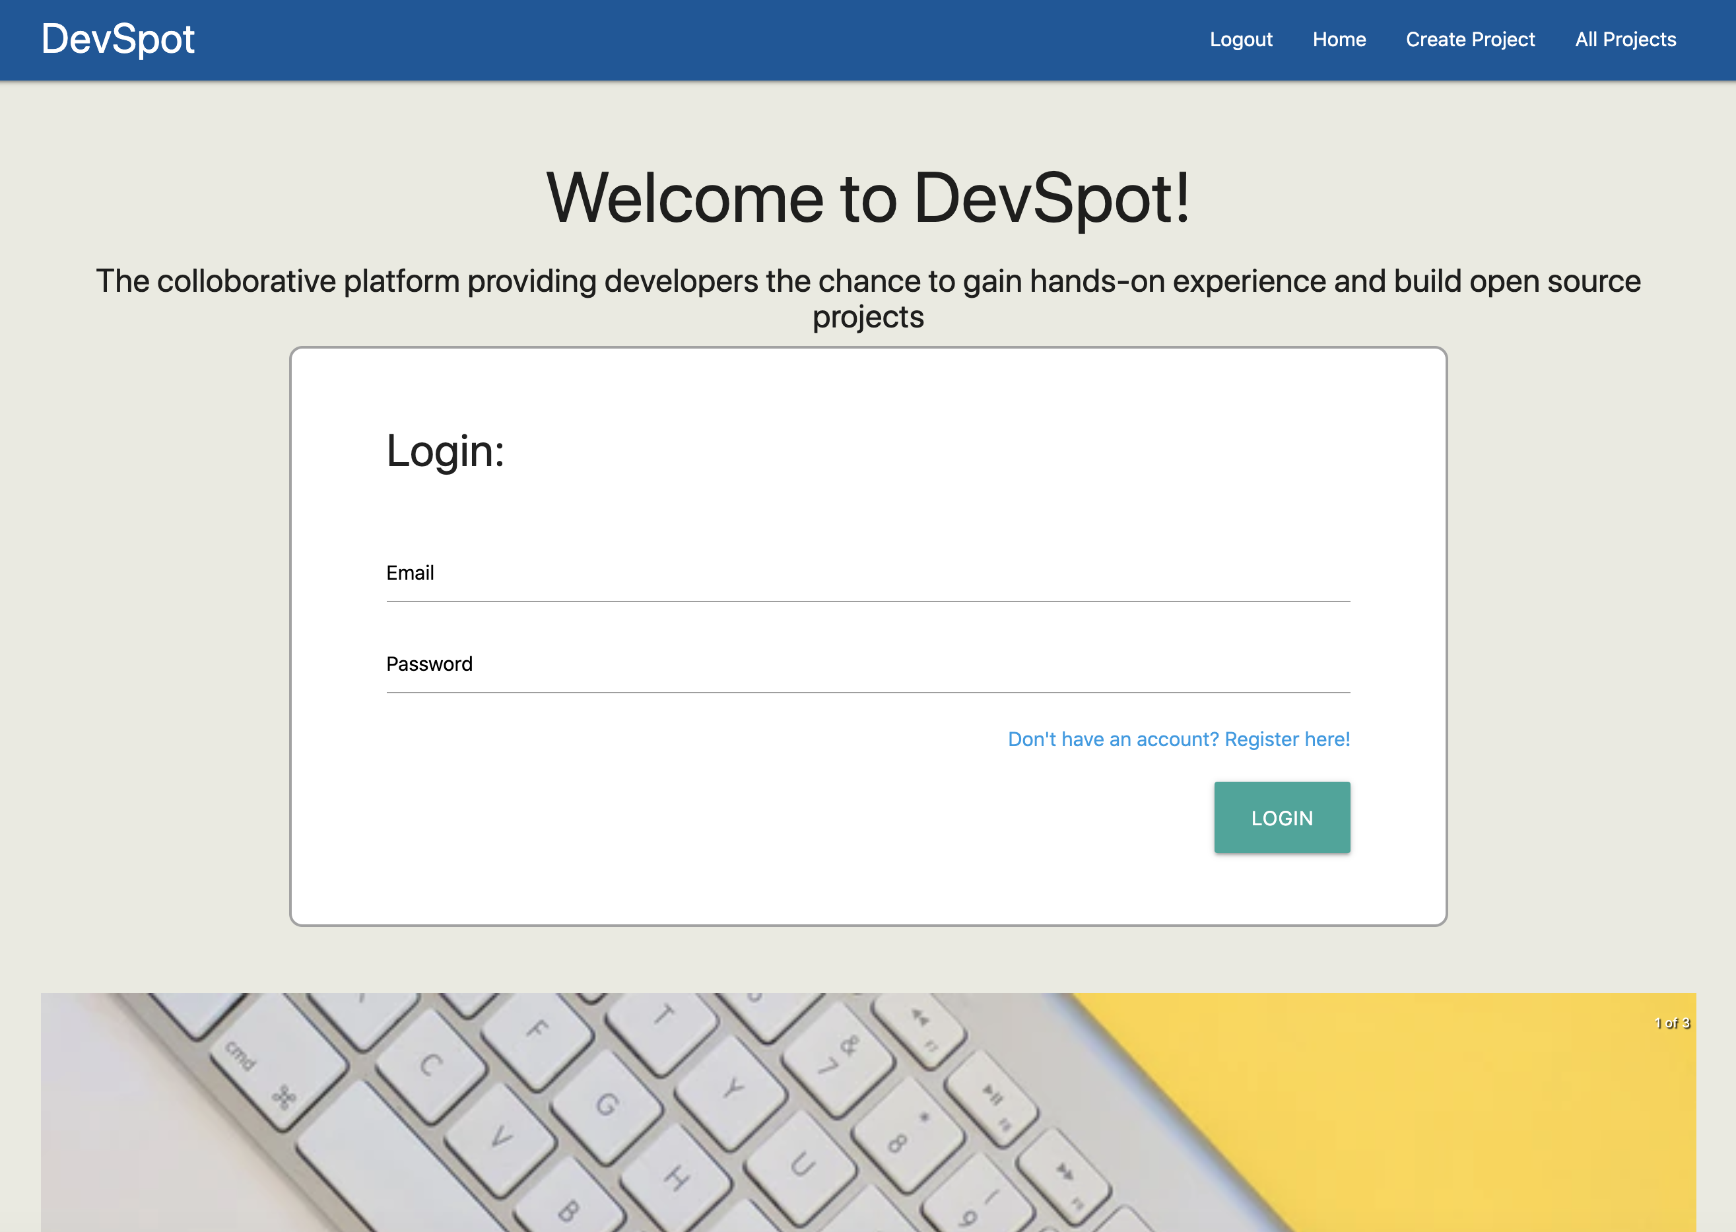Click the G key in keyboard photo

(607, 1104)
